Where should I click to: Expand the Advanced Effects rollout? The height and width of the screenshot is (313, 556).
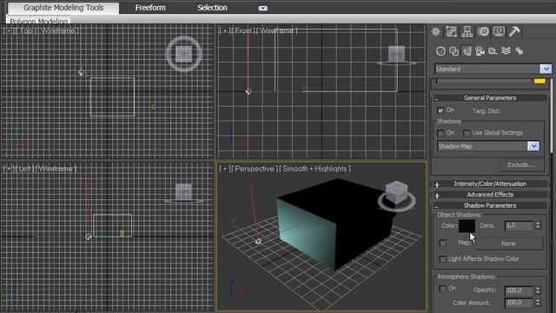click(490, 195)
